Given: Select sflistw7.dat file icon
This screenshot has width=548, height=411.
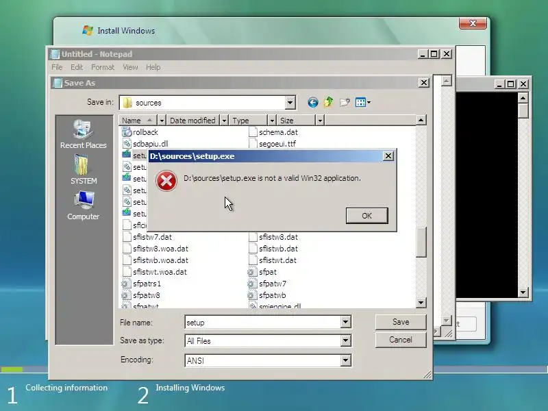Looking at the screenshot, I should coord(127,237).
